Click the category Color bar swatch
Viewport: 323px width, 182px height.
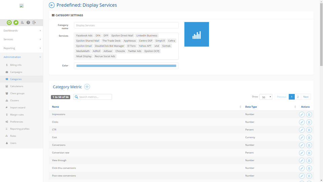click(x=126, y=66)
